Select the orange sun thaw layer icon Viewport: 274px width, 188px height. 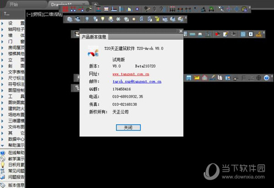(x=134, y=19)
